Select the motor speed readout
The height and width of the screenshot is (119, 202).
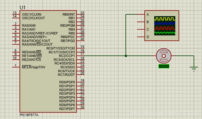[164, 66]
